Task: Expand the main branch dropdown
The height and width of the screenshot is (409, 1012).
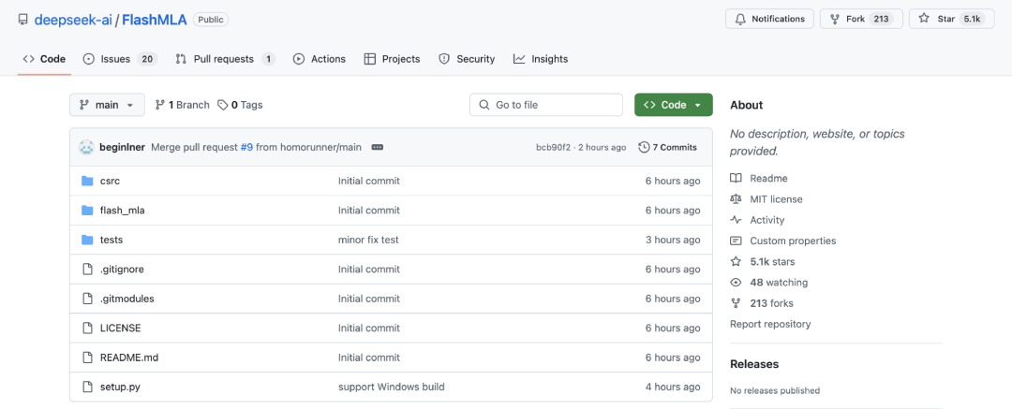Action: click(107, 105)
